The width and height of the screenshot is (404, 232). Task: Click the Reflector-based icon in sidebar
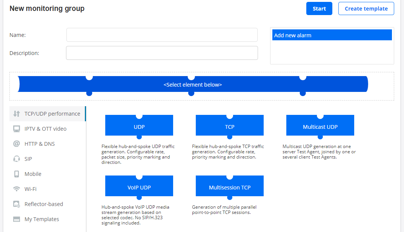pyautogui.click(x=16, y=204)
